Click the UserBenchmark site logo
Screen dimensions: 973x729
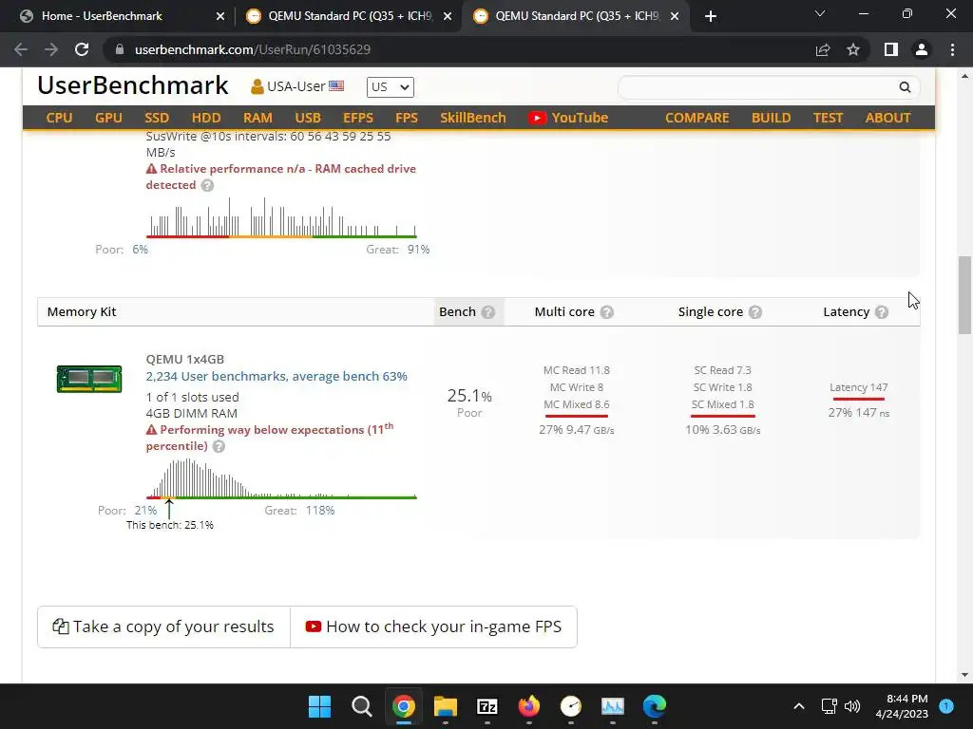tap(133, 85)
